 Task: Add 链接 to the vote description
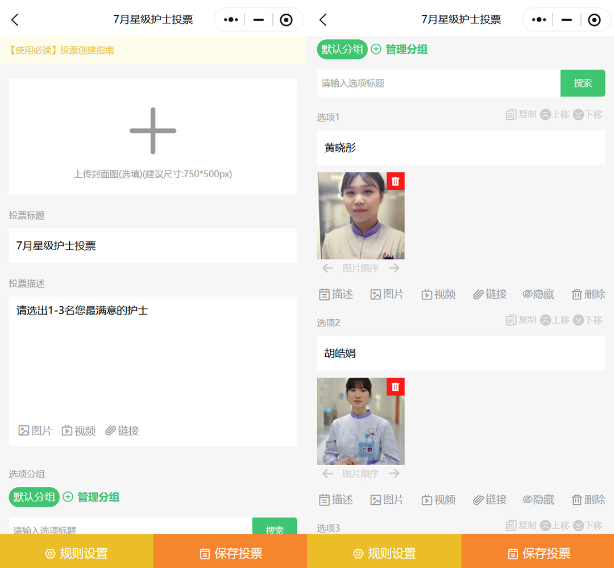coord(122,431)
